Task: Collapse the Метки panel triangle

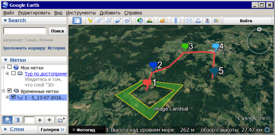Action: 5,60
